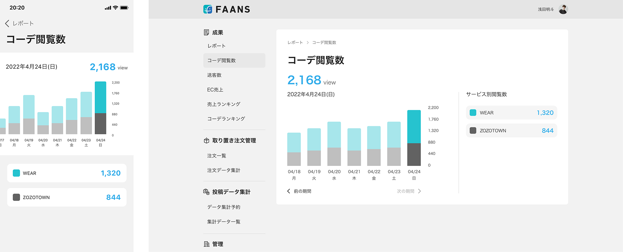Click the gray ZOZOTOWN swatch on desktop
623x252 pixels.
473,131
